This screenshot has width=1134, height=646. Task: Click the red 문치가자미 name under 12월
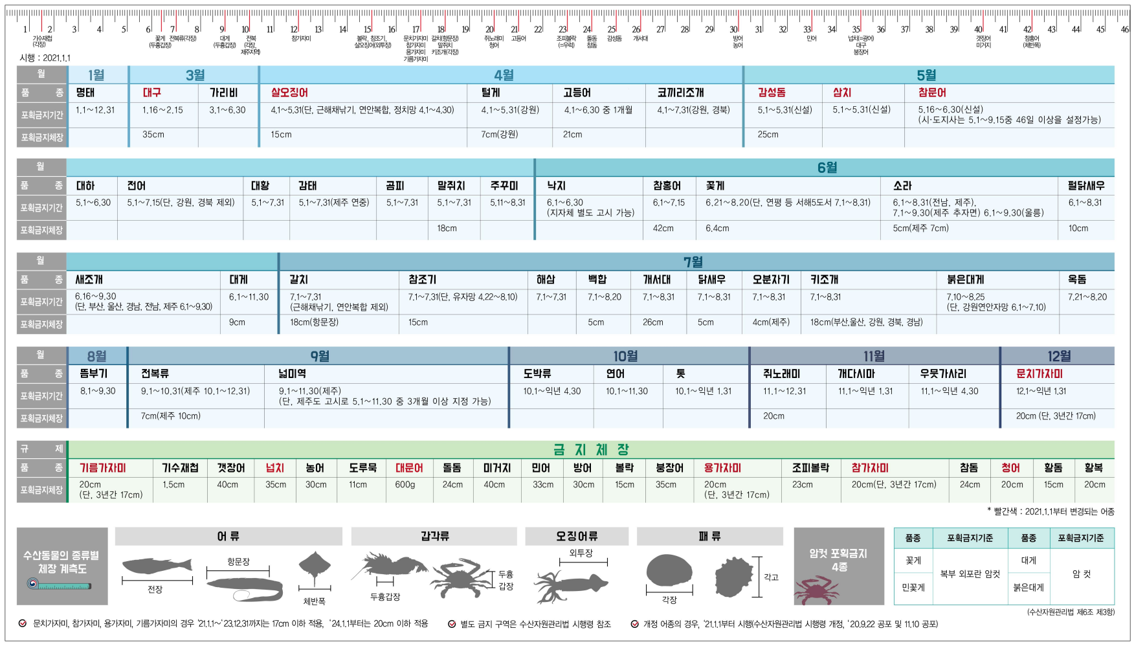coord(1039,373)
